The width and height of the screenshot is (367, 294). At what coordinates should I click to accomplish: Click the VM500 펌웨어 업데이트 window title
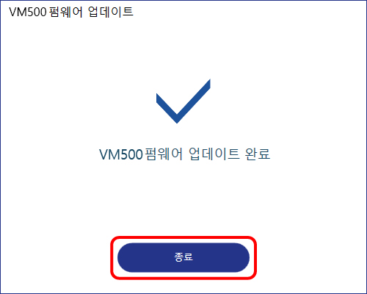(x=71, y=12)
